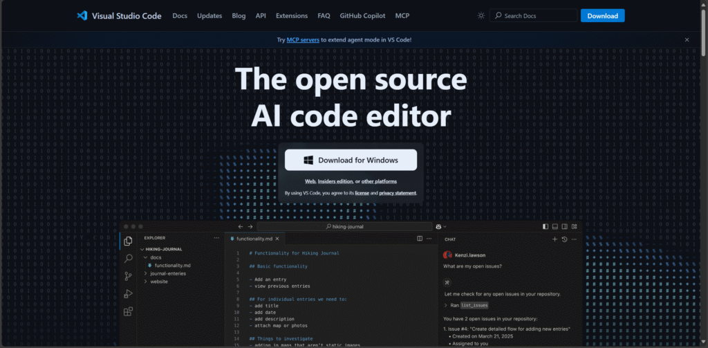Screen dimensions: 708x348
Task: Collapse the HIKING-JOURNAL root folder
Action: [142, 249]
